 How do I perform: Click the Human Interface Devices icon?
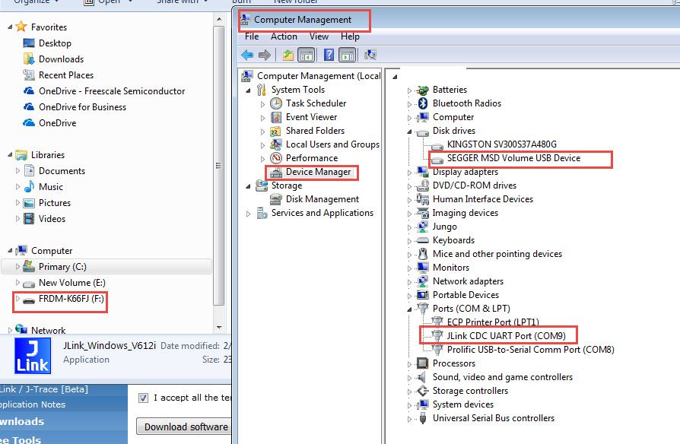[422, 199]
